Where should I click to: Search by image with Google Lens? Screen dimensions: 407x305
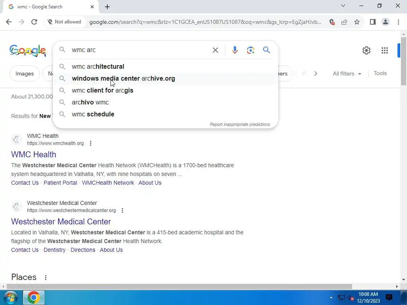pyautogui.click(x=250, y=50)
